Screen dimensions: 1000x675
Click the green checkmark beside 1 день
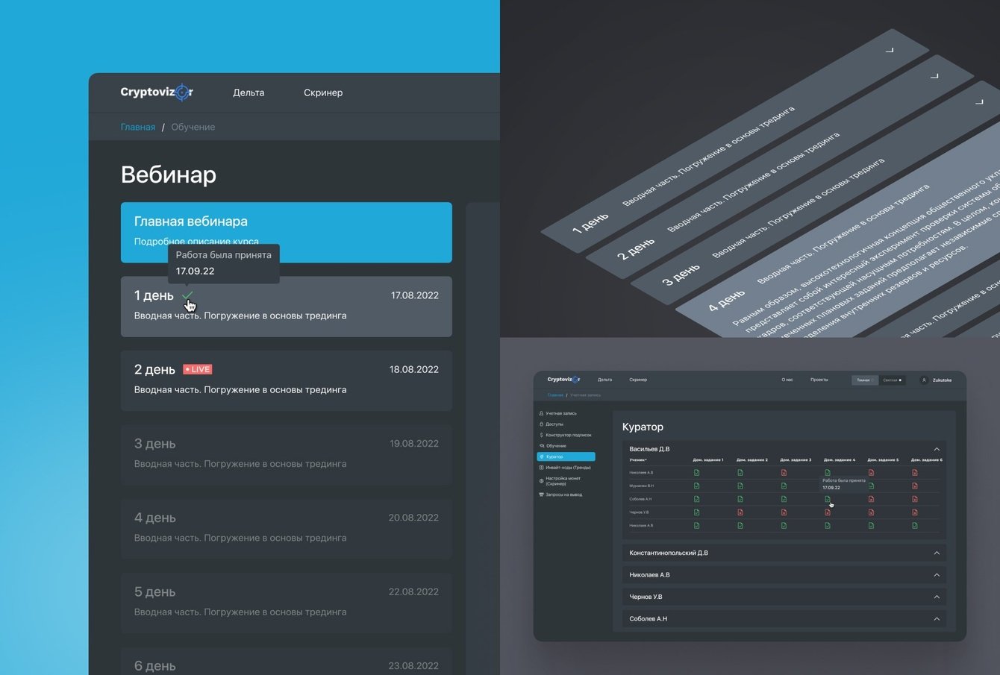(x=187, y=295)
